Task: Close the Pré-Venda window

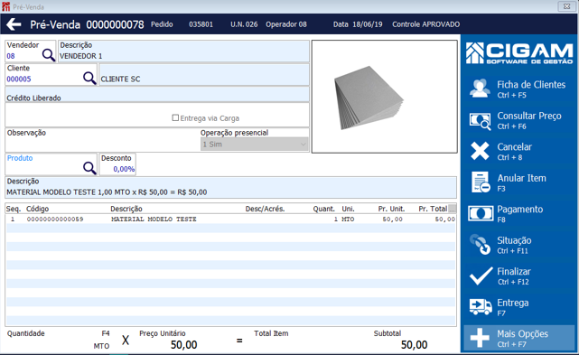Action: pos(567,6)
